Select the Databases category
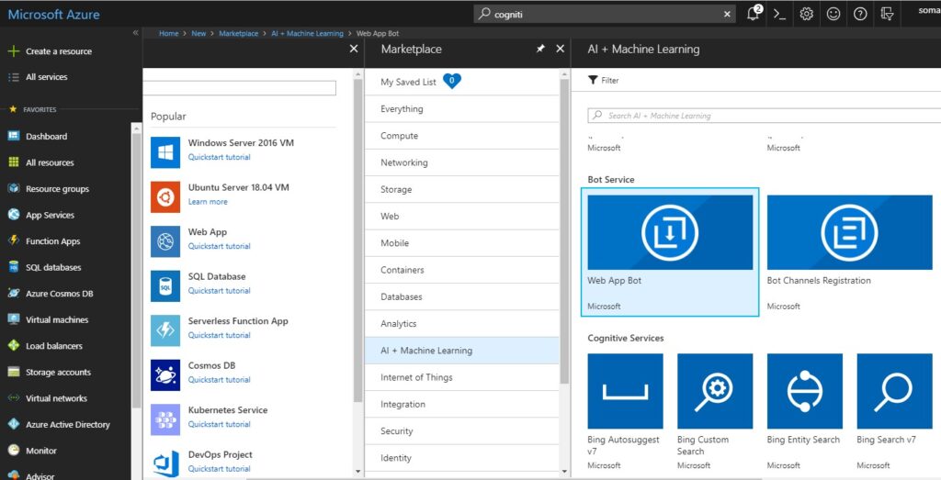Viewport: 941px width, 480px height. coord(461,297)
